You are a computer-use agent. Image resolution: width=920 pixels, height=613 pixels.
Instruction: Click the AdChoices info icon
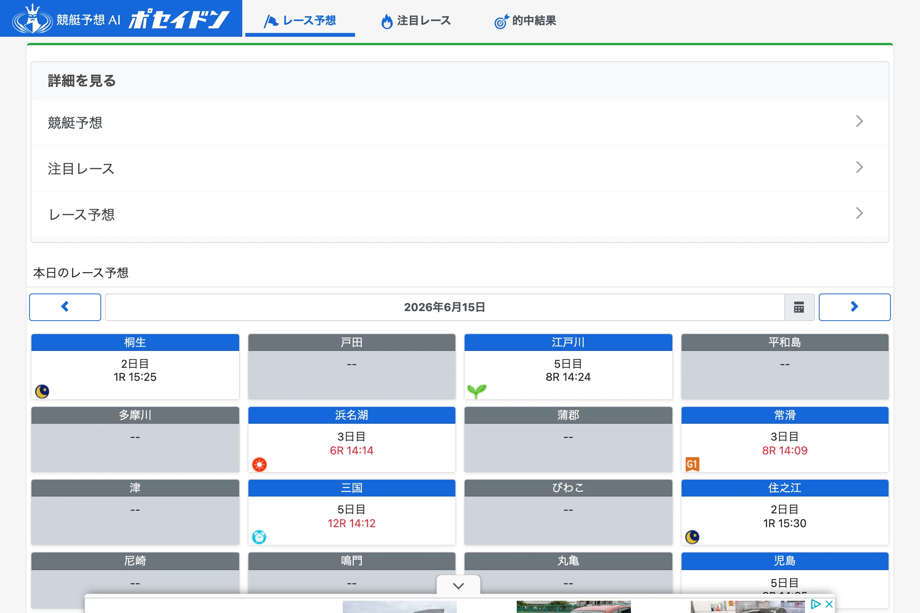point(816,604)
